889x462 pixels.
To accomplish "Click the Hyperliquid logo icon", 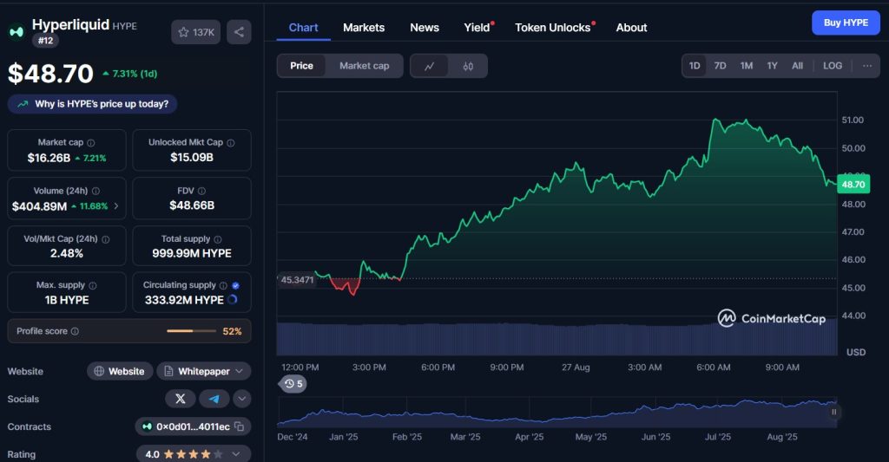I will [x=16, y=32].
